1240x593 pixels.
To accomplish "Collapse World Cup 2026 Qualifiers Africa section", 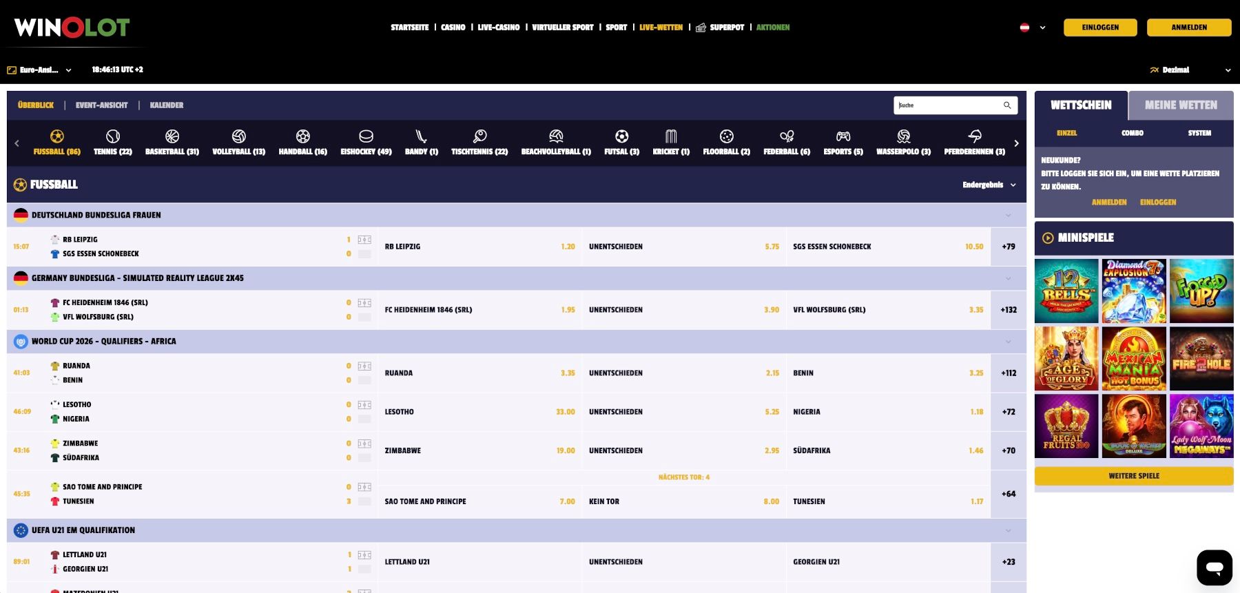I will tap(1008, 342).
